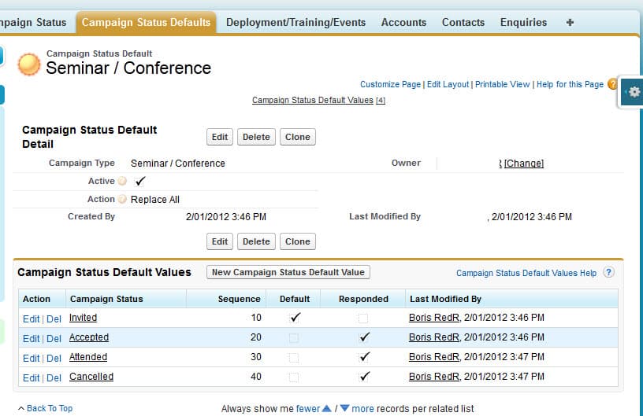Click New Campaign Status Default Value button
Image resolution: width=643 pixels, height=416 pixels.
coord(288,272)
